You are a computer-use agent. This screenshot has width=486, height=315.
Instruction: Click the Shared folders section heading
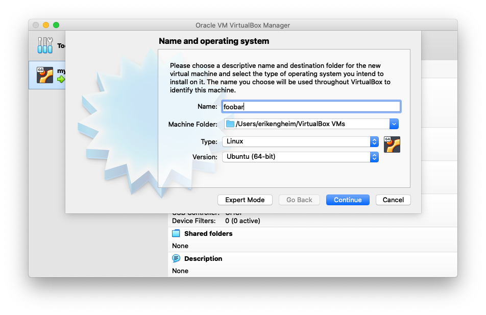[208, 233]
